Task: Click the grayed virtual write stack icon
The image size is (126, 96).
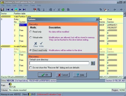Action: [x=50, y=9]
